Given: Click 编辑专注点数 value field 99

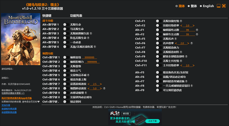Looking at the screenshot, I should pyautogui.click(x=187, y=34).
